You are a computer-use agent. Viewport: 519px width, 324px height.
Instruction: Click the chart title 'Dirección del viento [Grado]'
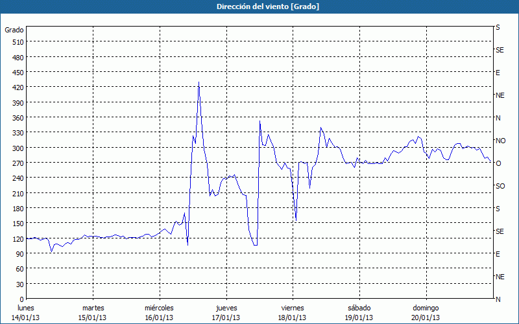pos(259,6)
